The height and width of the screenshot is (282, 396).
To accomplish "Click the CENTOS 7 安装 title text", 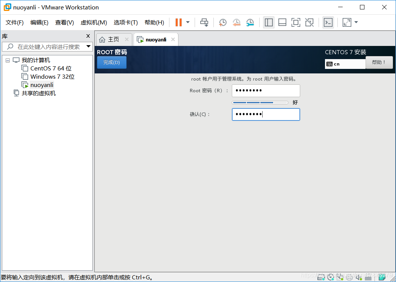I will (346, 52).
